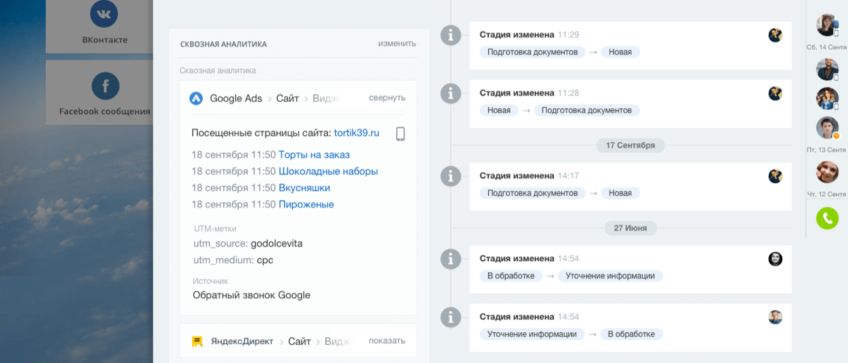Click the info icon beside the 14:17 stage change
This screenshot has height=363, width=848.
point(451,176)
